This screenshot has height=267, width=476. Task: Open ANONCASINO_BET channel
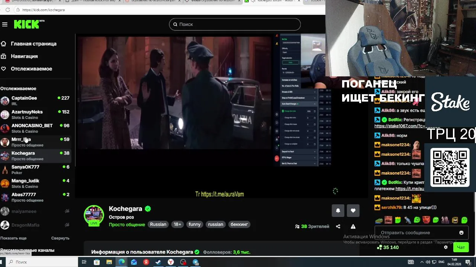click(x=36, y=128)
